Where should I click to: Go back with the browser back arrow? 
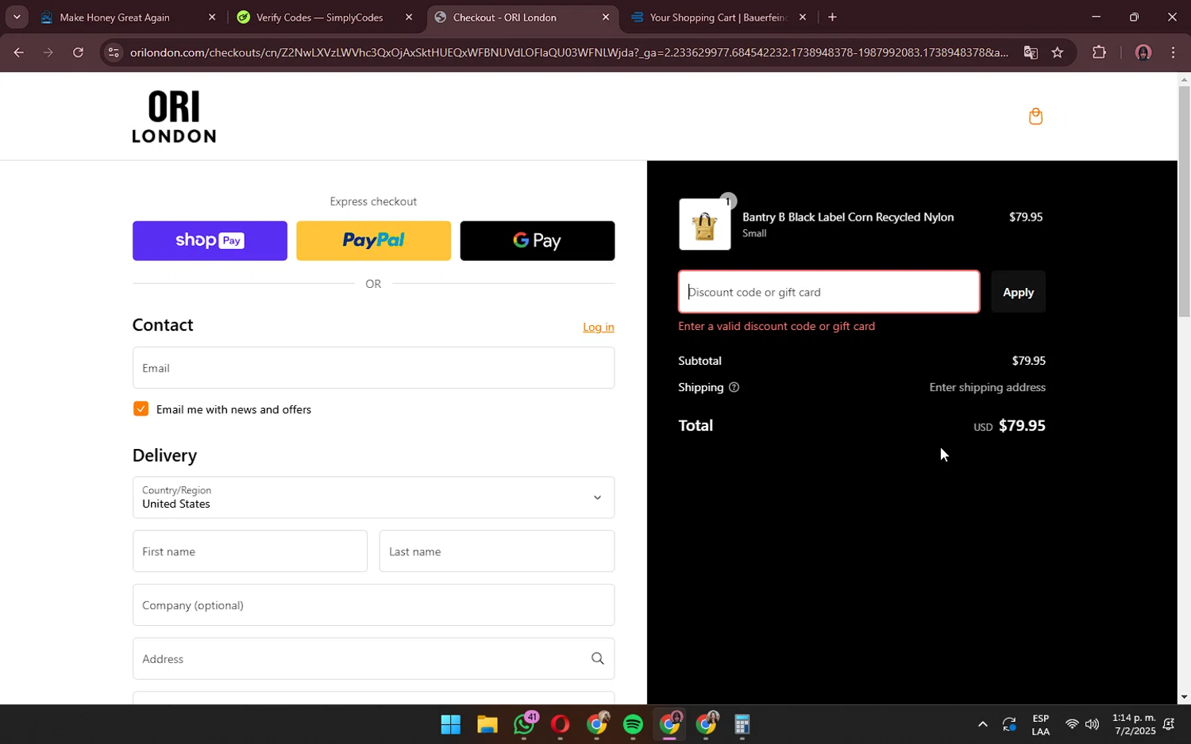(x=18, y=52)
